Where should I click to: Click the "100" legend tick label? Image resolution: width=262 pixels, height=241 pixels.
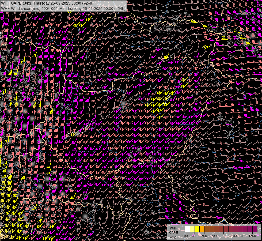(x=185, y=236)
